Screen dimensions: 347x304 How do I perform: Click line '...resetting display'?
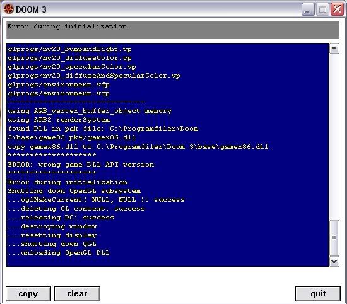click(x=52, y=235)
